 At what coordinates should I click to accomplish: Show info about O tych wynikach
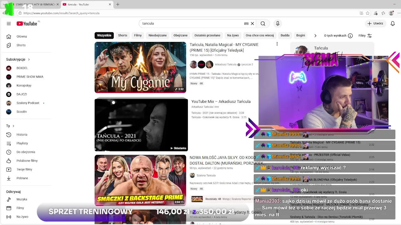(350, 36)
